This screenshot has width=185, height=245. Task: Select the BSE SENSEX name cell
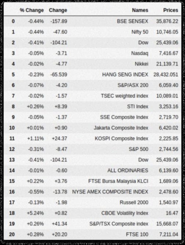pyautogui.click(x=133, y=21)
